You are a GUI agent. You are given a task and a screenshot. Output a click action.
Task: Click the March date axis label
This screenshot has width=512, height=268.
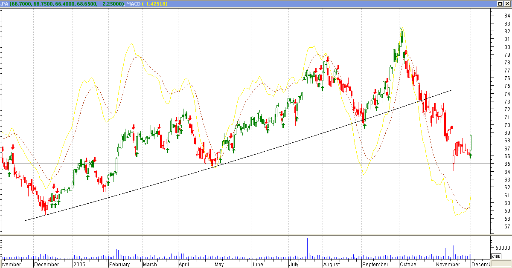click(x=149, y=264)
